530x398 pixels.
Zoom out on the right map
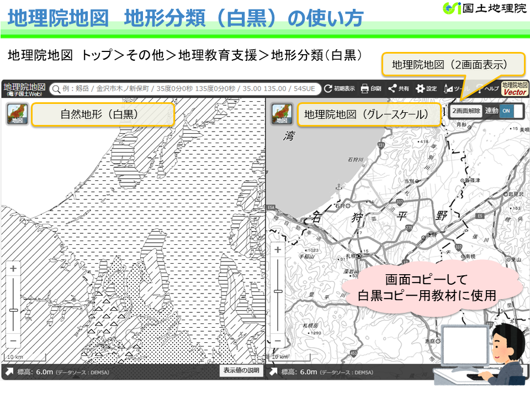(x=278, y=341)
